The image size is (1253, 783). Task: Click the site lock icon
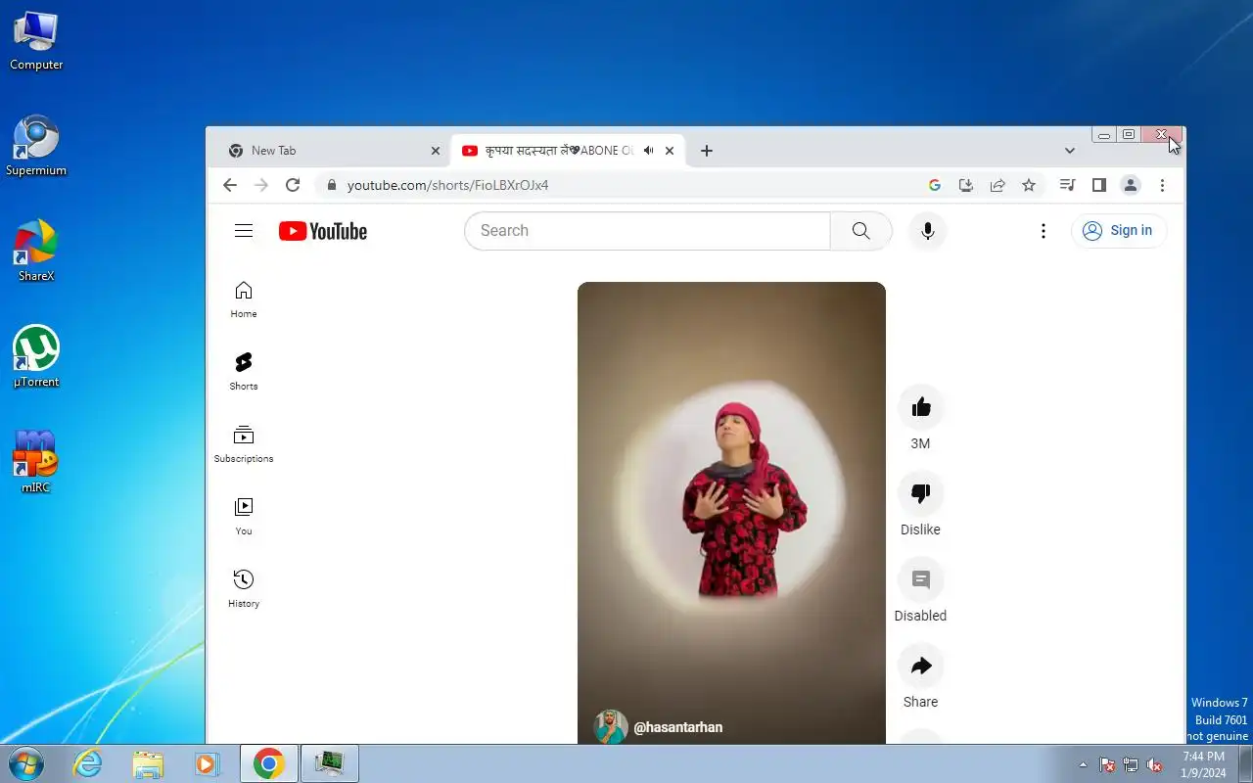point(332,185)
